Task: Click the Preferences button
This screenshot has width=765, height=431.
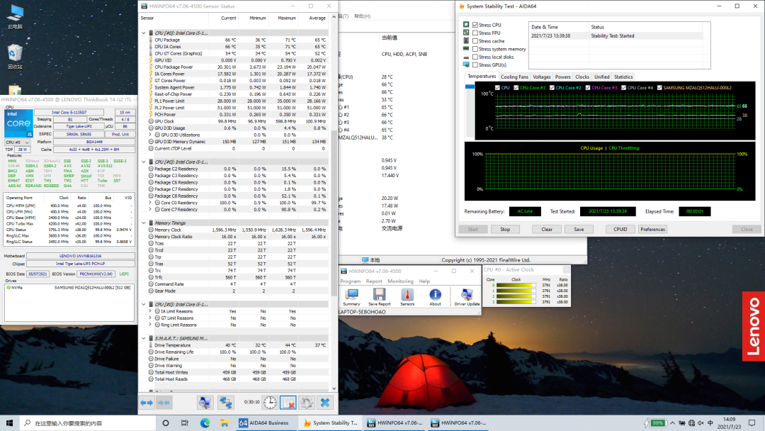Action: [x=652, y=229]
